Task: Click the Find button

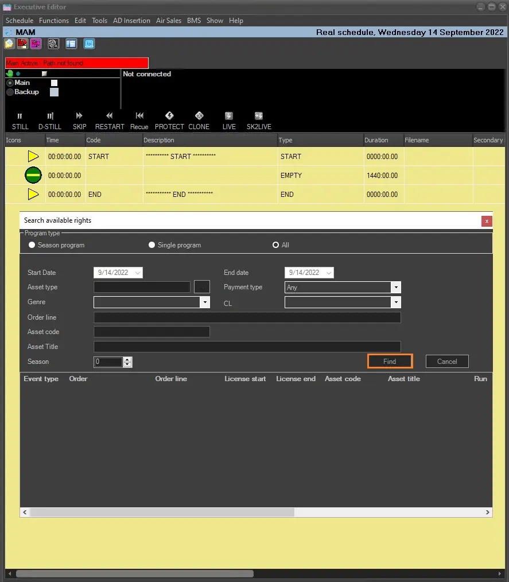Action: (390, 362)
